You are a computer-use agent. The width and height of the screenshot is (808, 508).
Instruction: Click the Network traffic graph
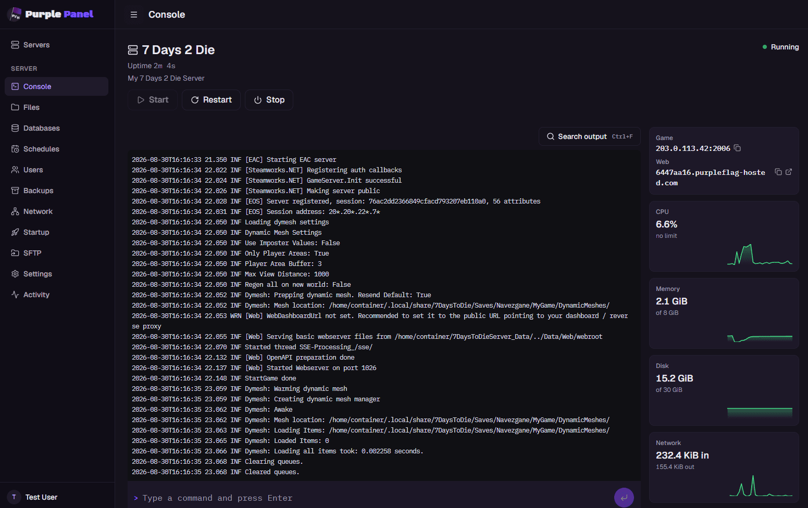[760, 486]
